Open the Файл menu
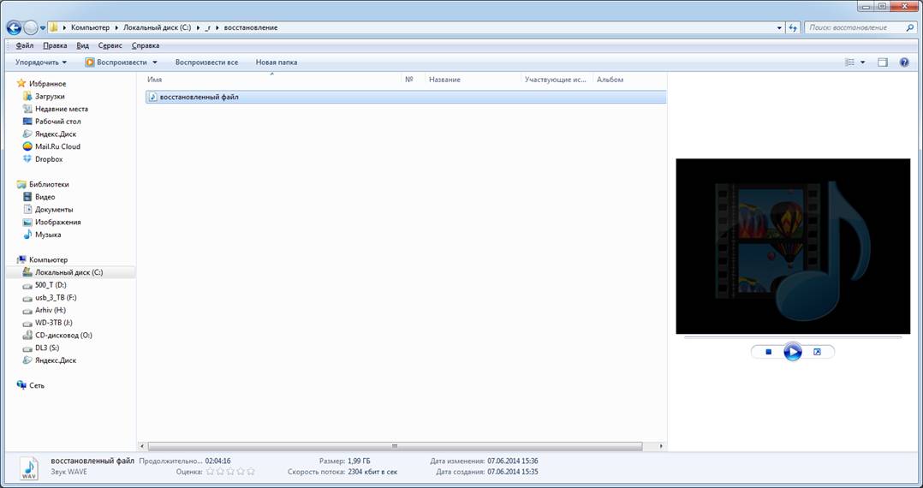This screenshot has width=923, height=488. (x=24, y=45)
